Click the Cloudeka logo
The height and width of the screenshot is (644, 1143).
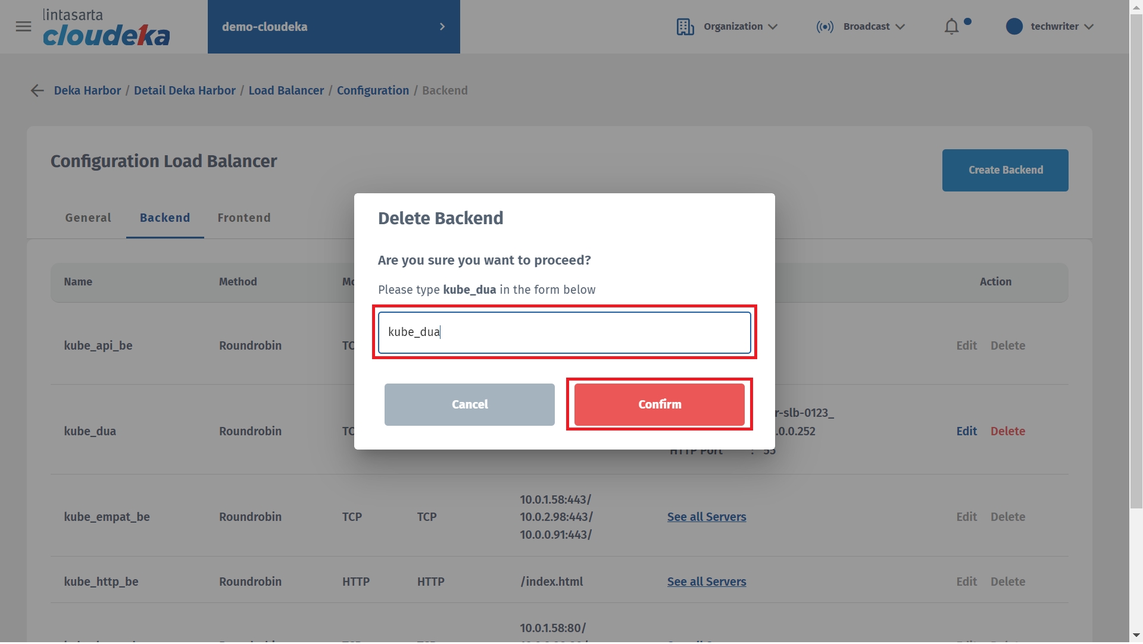coord(107,27)
